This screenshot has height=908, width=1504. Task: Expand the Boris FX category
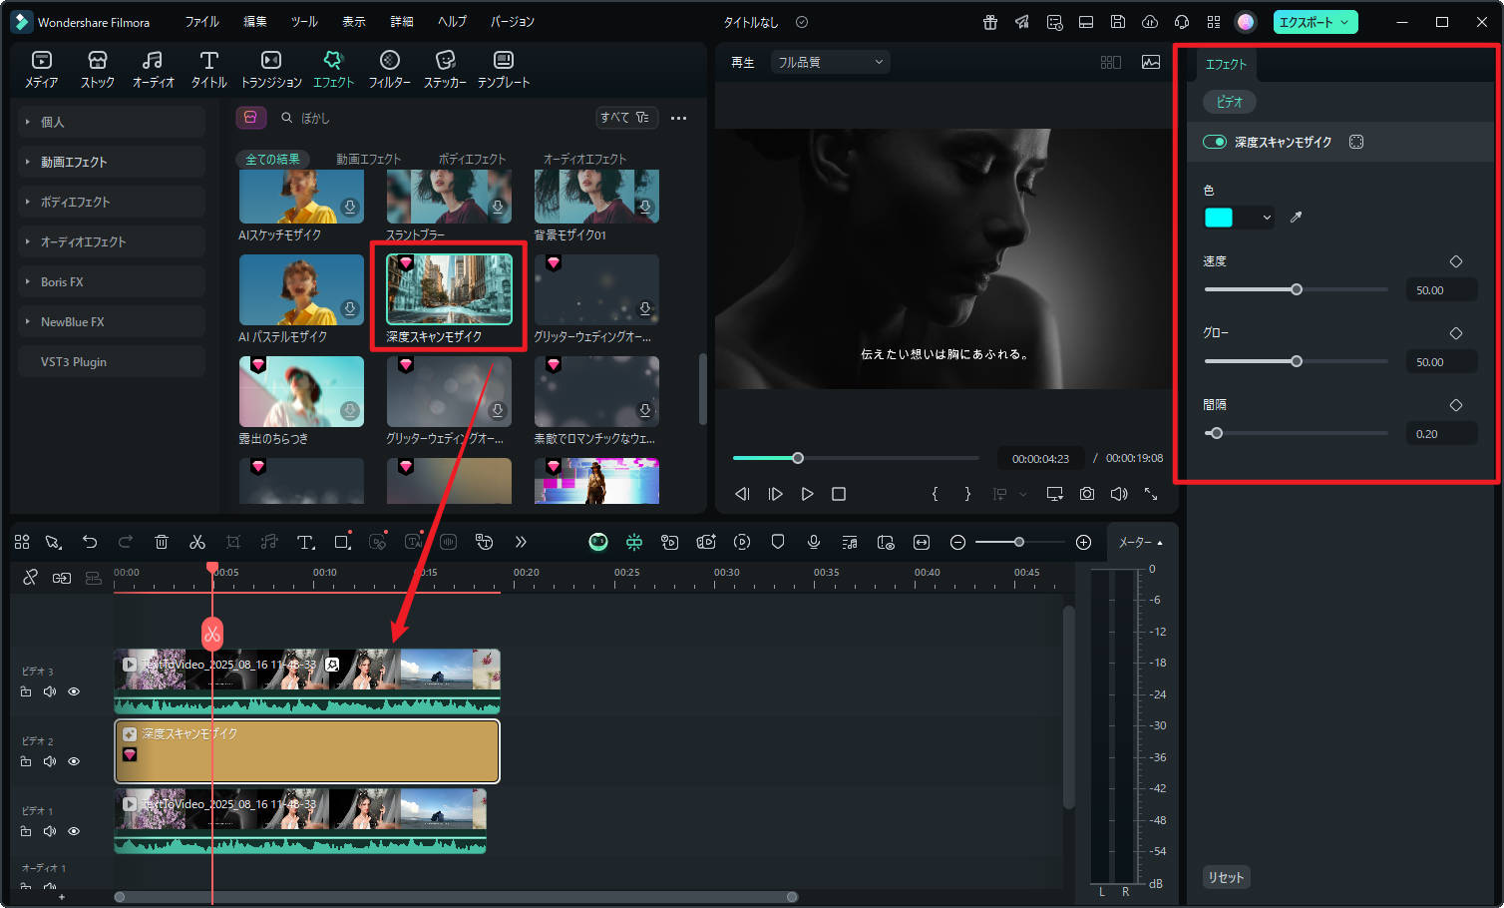pyautogui.click(x=112, y=281)
